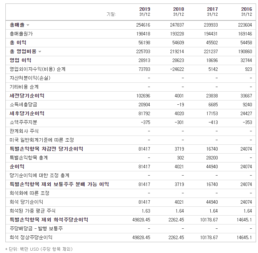Click the 총매출 row label

[x=17, y=25]
